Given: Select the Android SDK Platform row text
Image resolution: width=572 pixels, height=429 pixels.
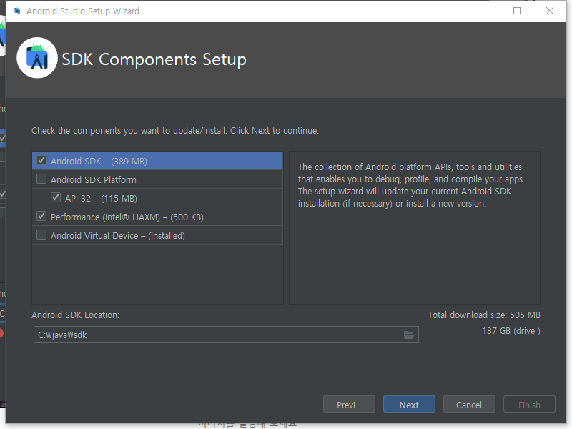Looking at the screenshot, I should (x=94, y=180).
